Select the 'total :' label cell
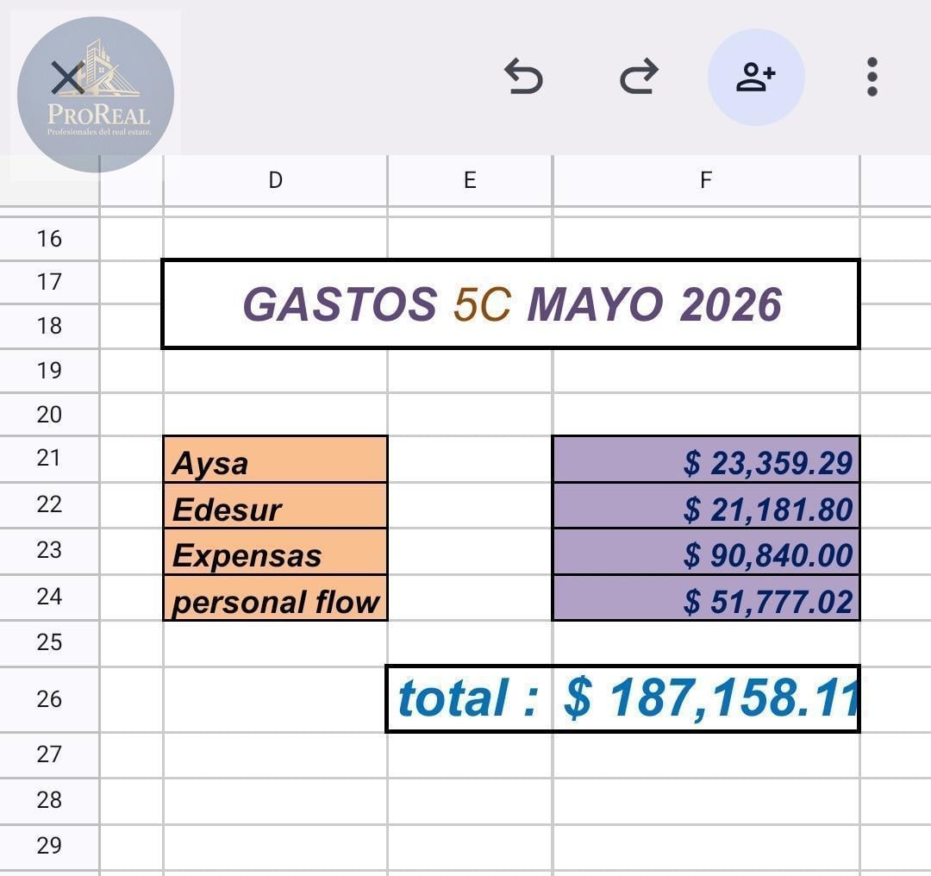Screen dimensions: 931x876 [x=469, y=699]
